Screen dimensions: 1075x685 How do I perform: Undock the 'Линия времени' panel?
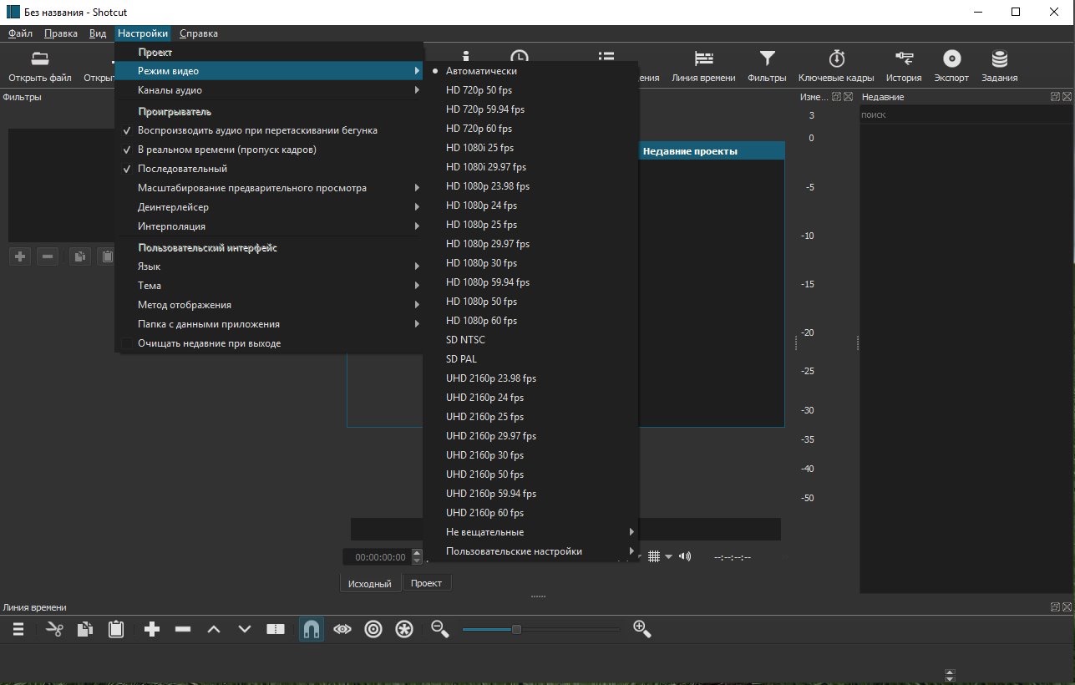point(1056,607)
